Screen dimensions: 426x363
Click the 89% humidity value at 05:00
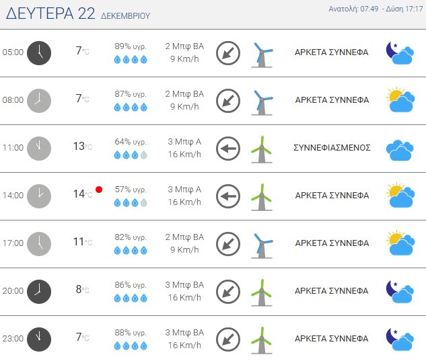coord(131,46)
